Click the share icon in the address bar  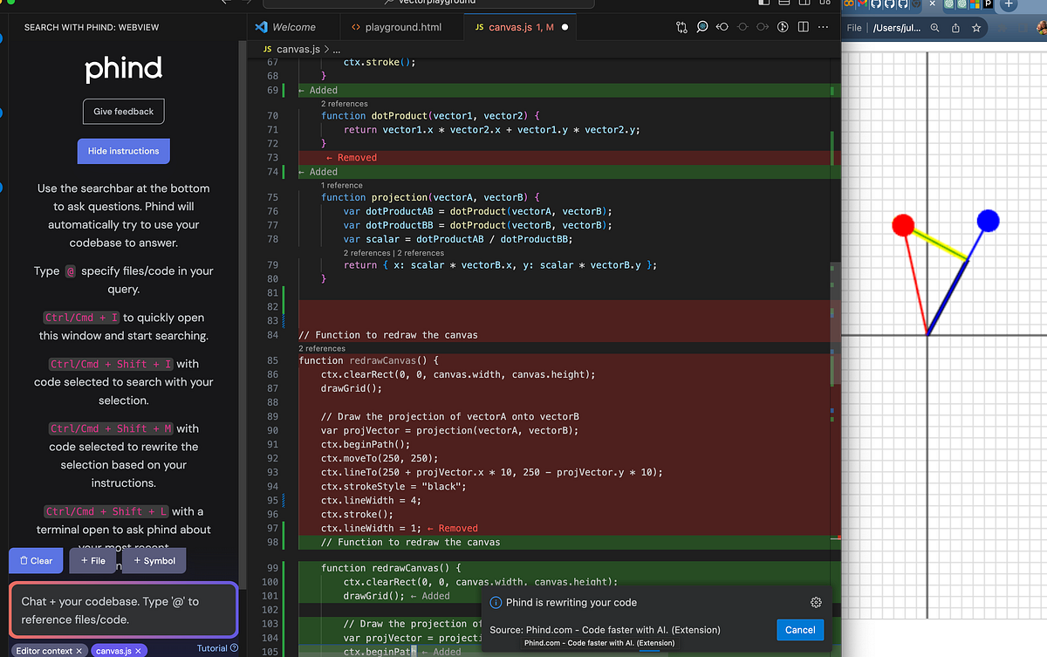point(956,27)
